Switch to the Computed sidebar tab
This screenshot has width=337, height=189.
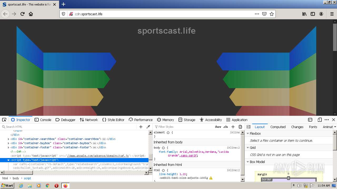(x=278, y=127)
